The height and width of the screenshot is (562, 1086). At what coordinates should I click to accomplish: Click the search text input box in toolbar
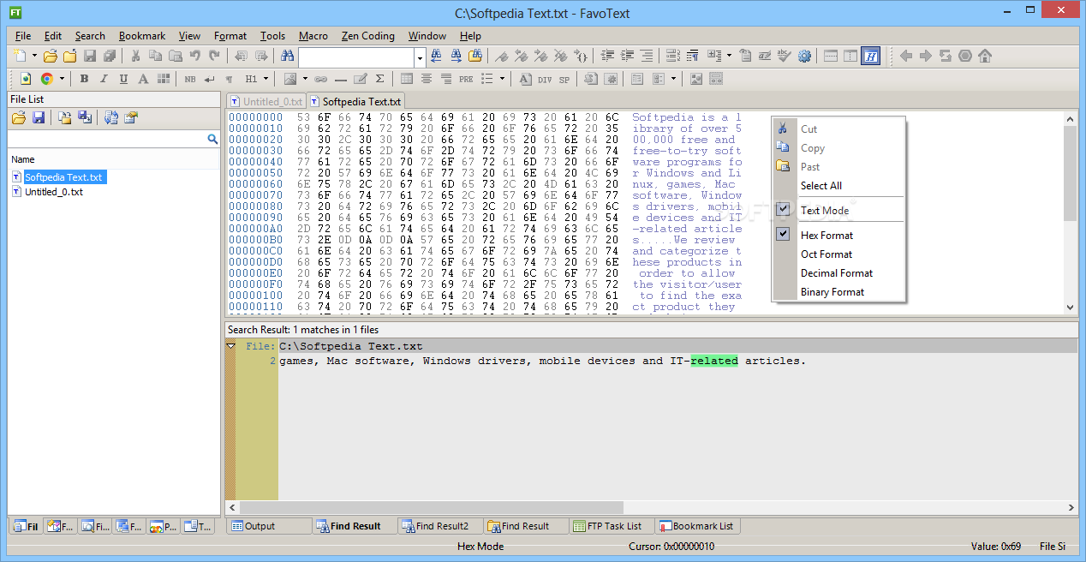pos(356,57)
